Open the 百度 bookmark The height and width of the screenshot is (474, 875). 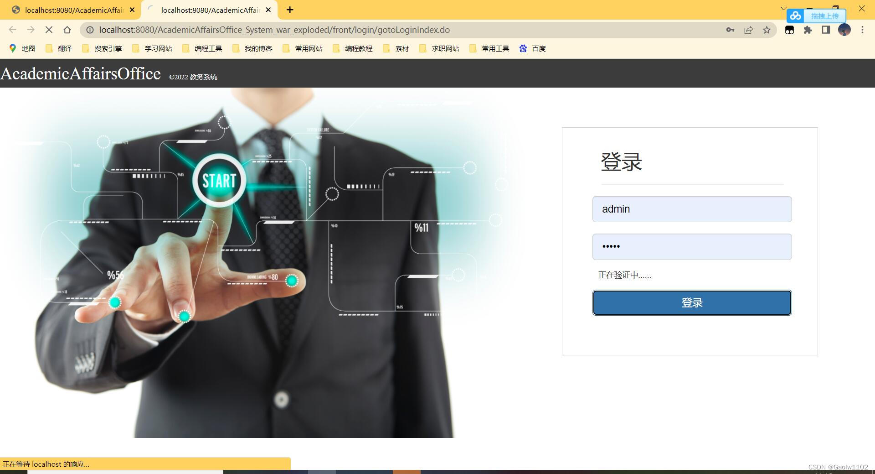[x=532, y=48]
